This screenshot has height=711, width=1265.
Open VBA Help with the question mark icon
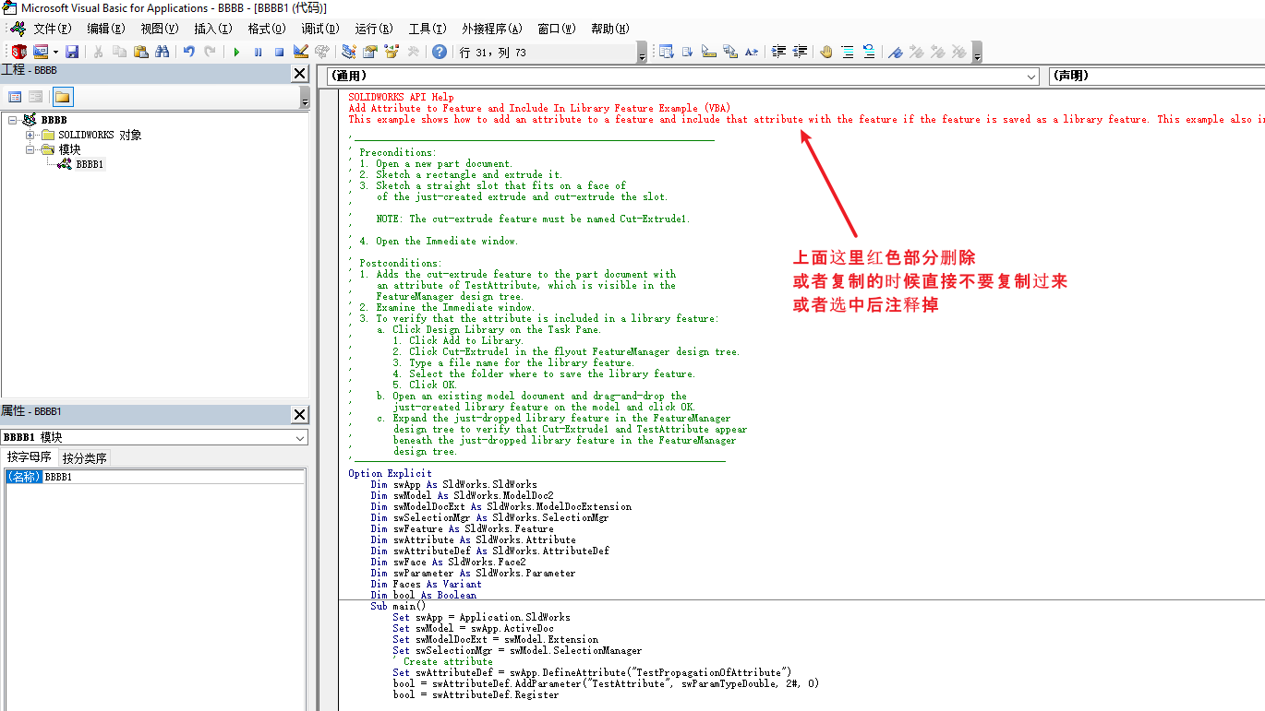pyautogui.click(x=440, y=52)
